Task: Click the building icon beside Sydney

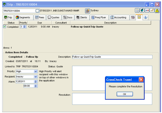Action: (x=87, y=11)
